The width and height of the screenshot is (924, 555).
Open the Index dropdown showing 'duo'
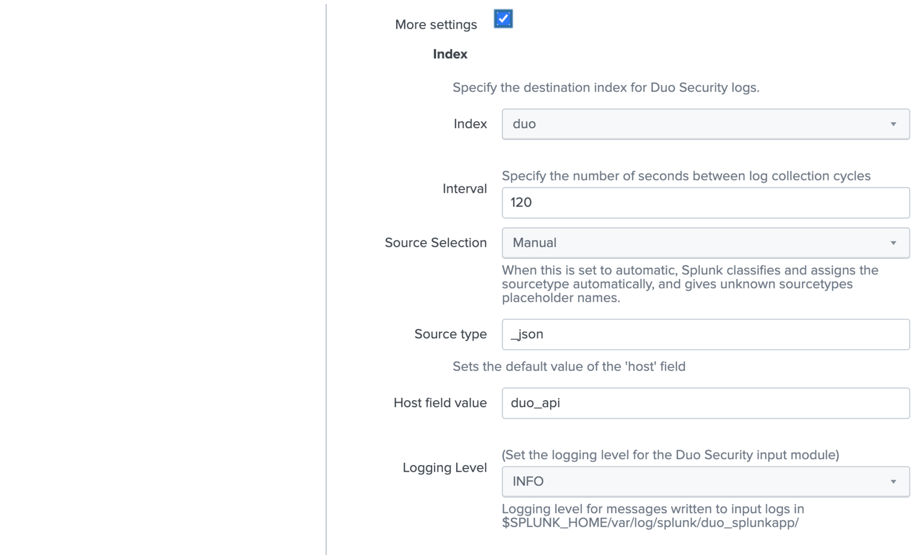tap(705, 124)
